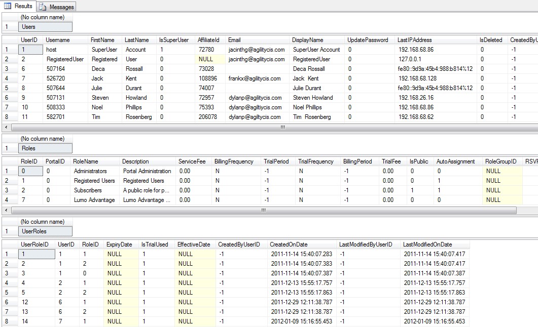The width and height of the screenshot is (538, 327).
Task: Select UserRoleID cell '14'
Action: [37, 321]
